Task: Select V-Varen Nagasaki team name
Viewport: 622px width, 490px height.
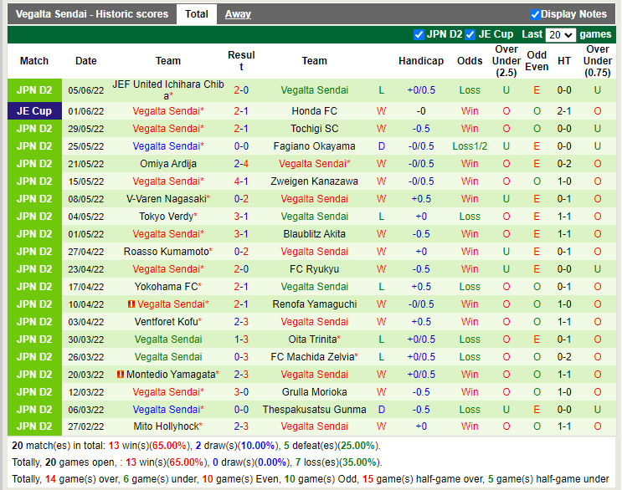Action: [167, 199]
